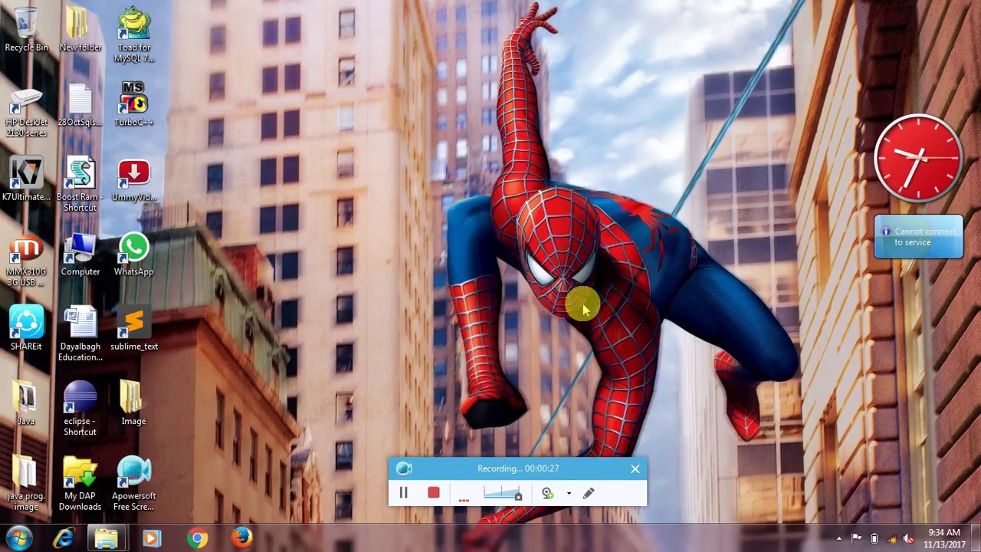Select the 28OctSqls file icon
Image resolution: width=981 pixels, height=552 pixels.
80,106
